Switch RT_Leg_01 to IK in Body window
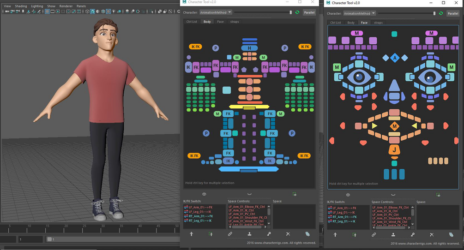464x250 pixels. (x=198, y=220)
